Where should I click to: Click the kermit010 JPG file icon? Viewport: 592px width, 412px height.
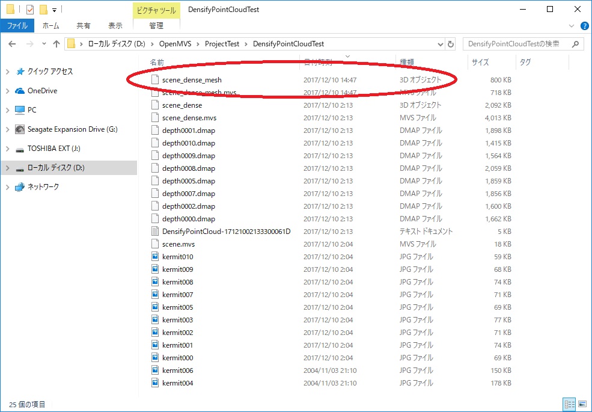155,256
